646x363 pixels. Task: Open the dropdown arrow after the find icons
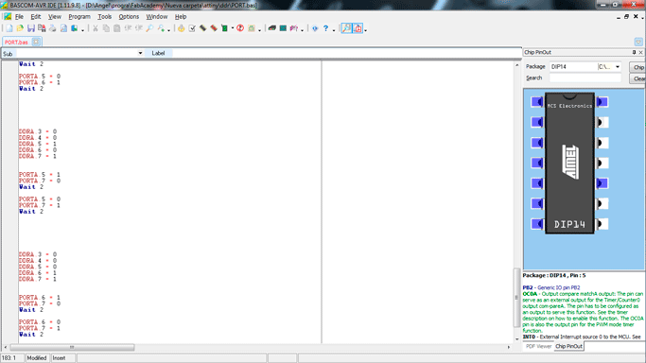click(x=169, y=29)
